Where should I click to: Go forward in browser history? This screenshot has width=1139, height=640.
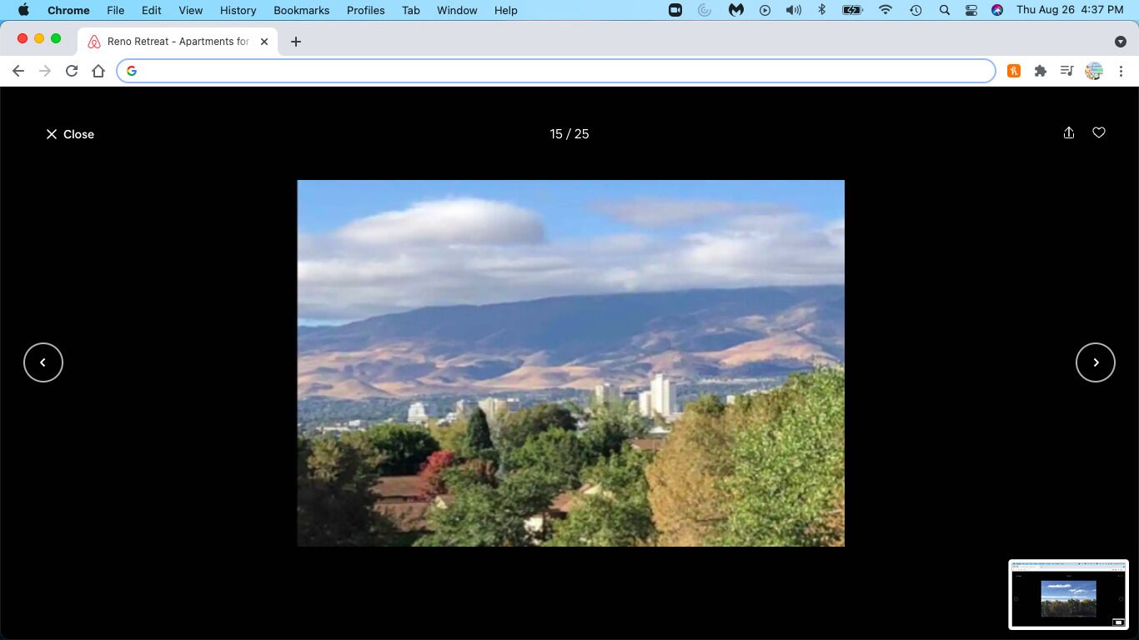click(45, 71)
